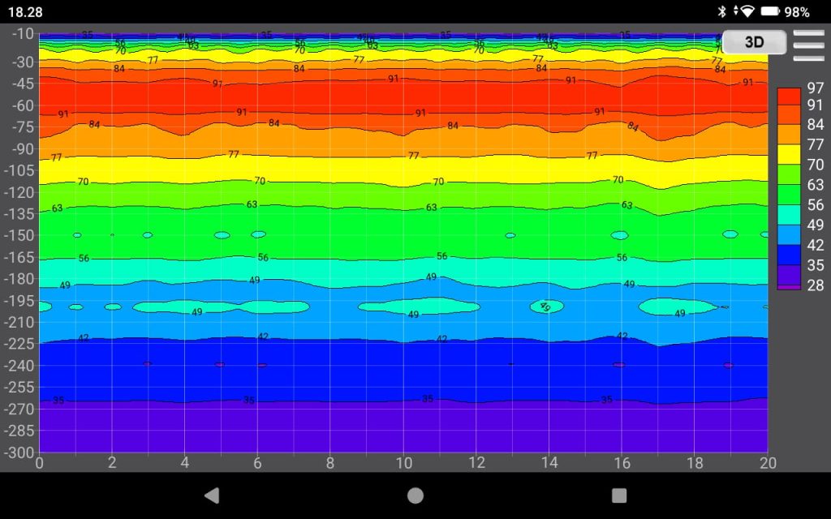Screen dimensions: 831x519
Task: Click the circled 49 contour island near x=14
Action: (x=545, y=307)
